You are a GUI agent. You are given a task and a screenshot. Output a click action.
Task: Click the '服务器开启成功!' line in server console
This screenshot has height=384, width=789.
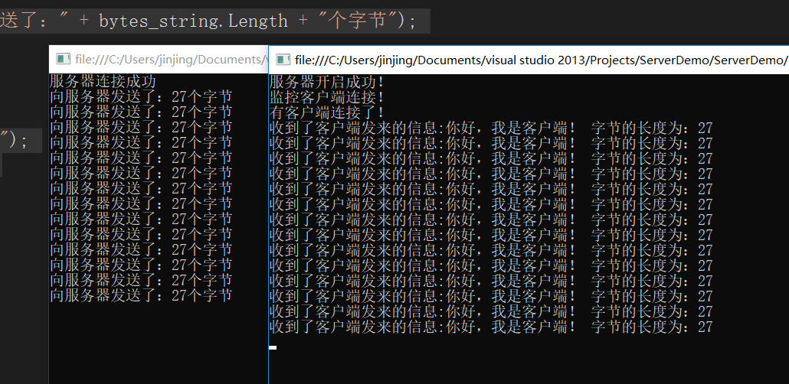click(x=326, y=81)
